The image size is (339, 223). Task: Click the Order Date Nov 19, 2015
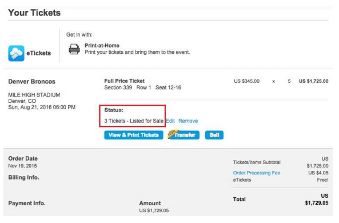22,166
